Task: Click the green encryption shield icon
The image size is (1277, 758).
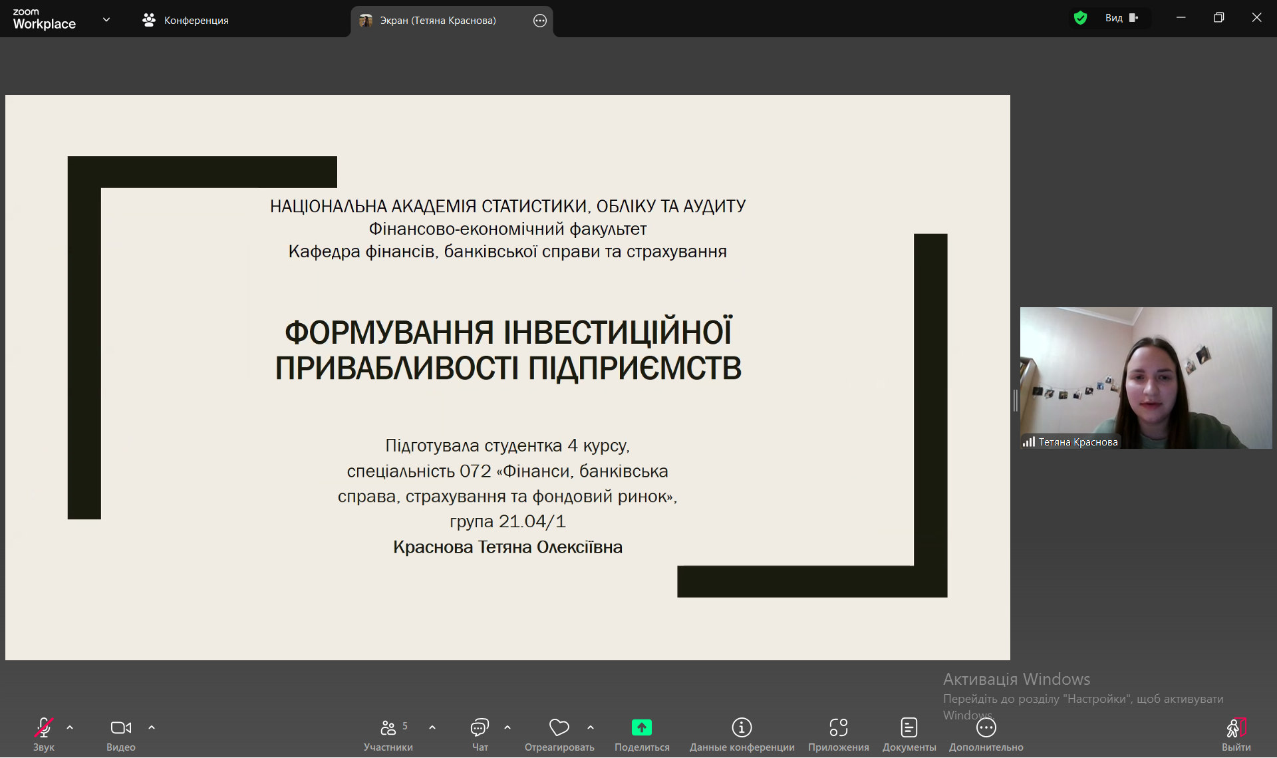Action: (x=1081, y=18)
